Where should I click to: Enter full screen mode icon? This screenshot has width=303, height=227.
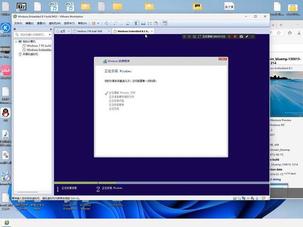click(x=150, y=23)
